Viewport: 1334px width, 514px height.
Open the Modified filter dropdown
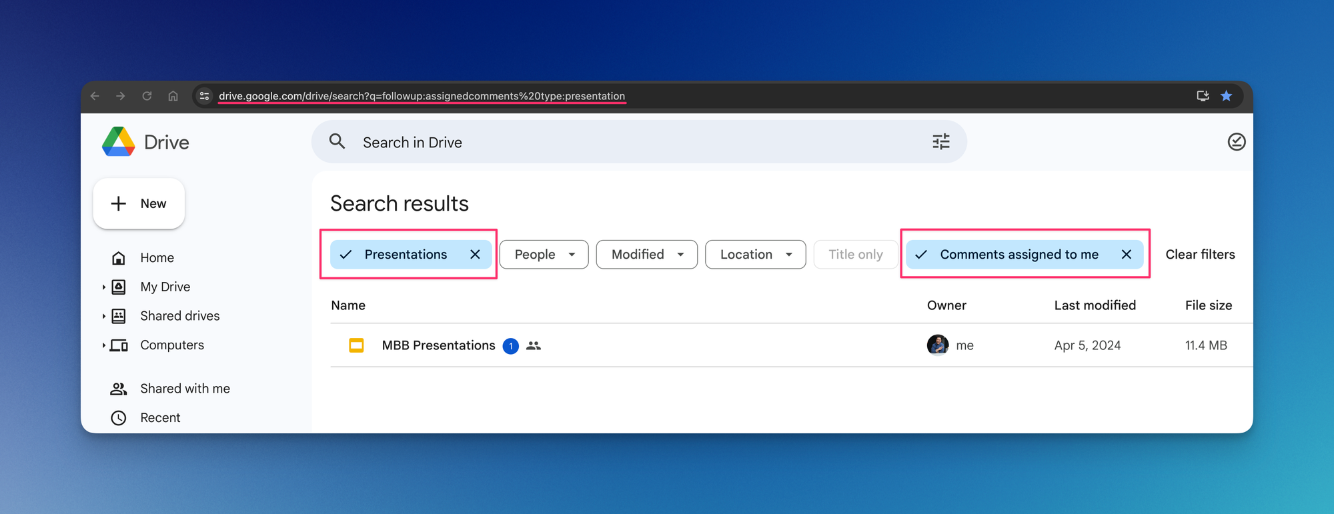click(646, 255)
